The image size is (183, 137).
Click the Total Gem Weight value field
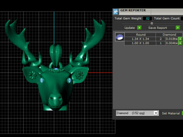pyautogui.click(x=148, y=19)
